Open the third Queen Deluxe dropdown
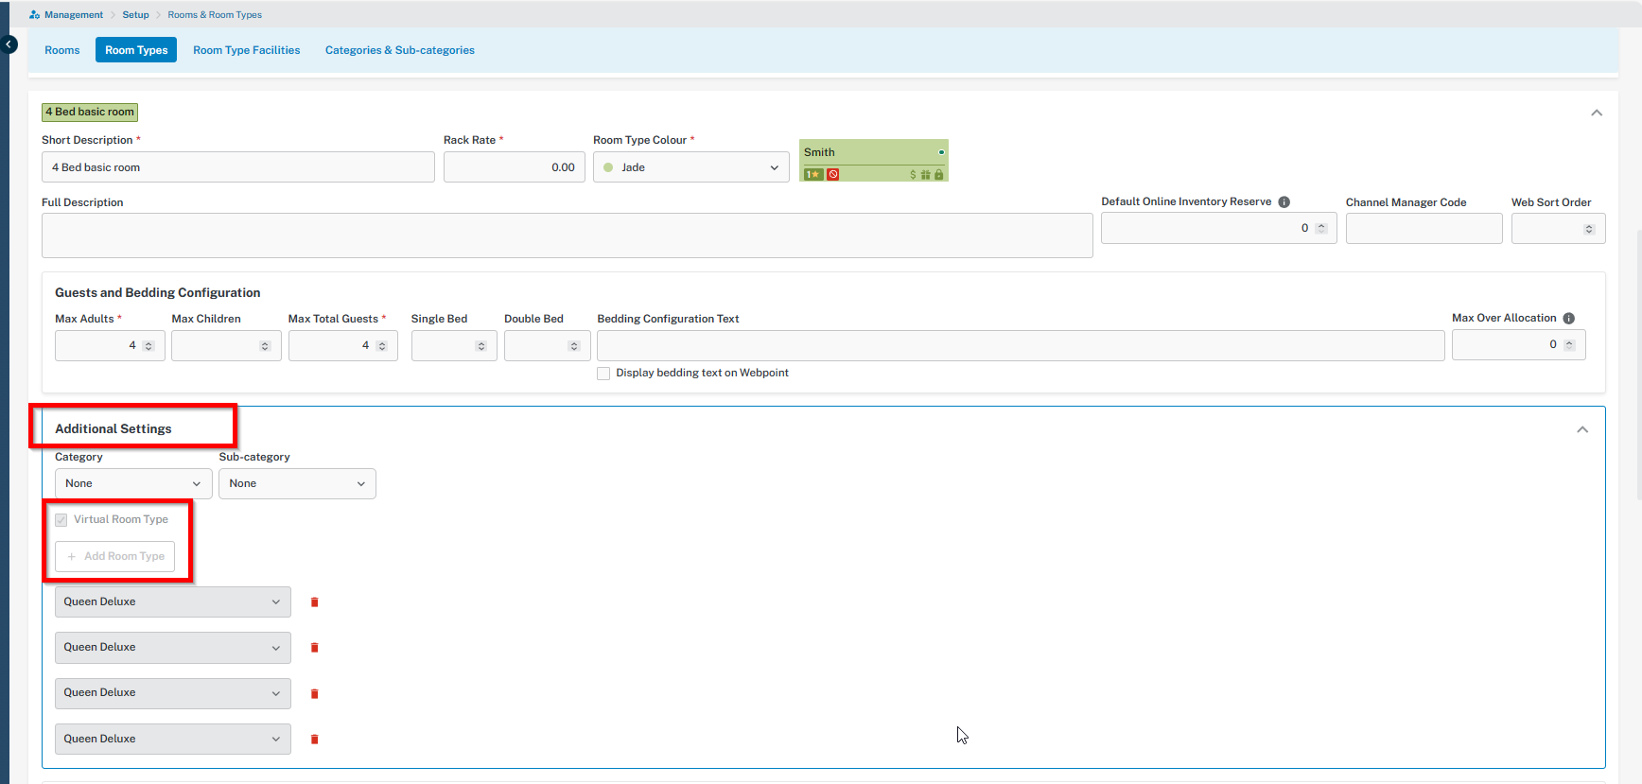The width and height of the screenshot is (1642, 784). tap(173, 693)
